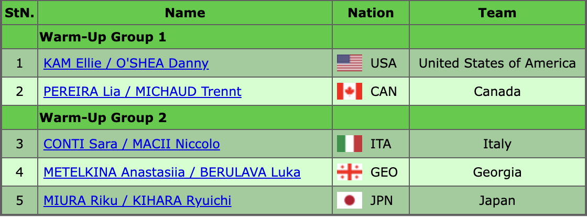Click the Italy flag icon
This screenshot has height=217, width=587.
coord(350,144)
